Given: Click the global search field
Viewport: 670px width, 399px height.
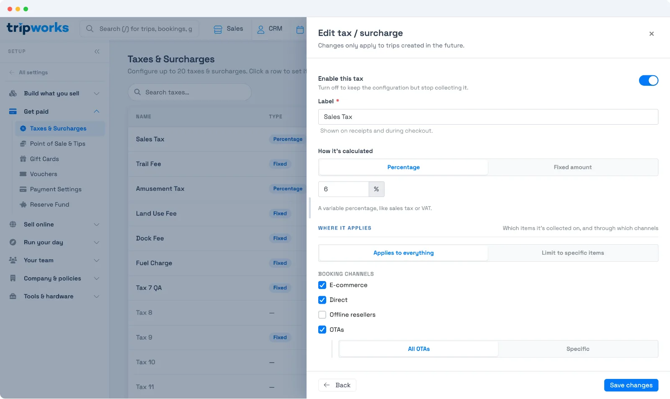Looking at the screenshot, I should pos(139,29).
